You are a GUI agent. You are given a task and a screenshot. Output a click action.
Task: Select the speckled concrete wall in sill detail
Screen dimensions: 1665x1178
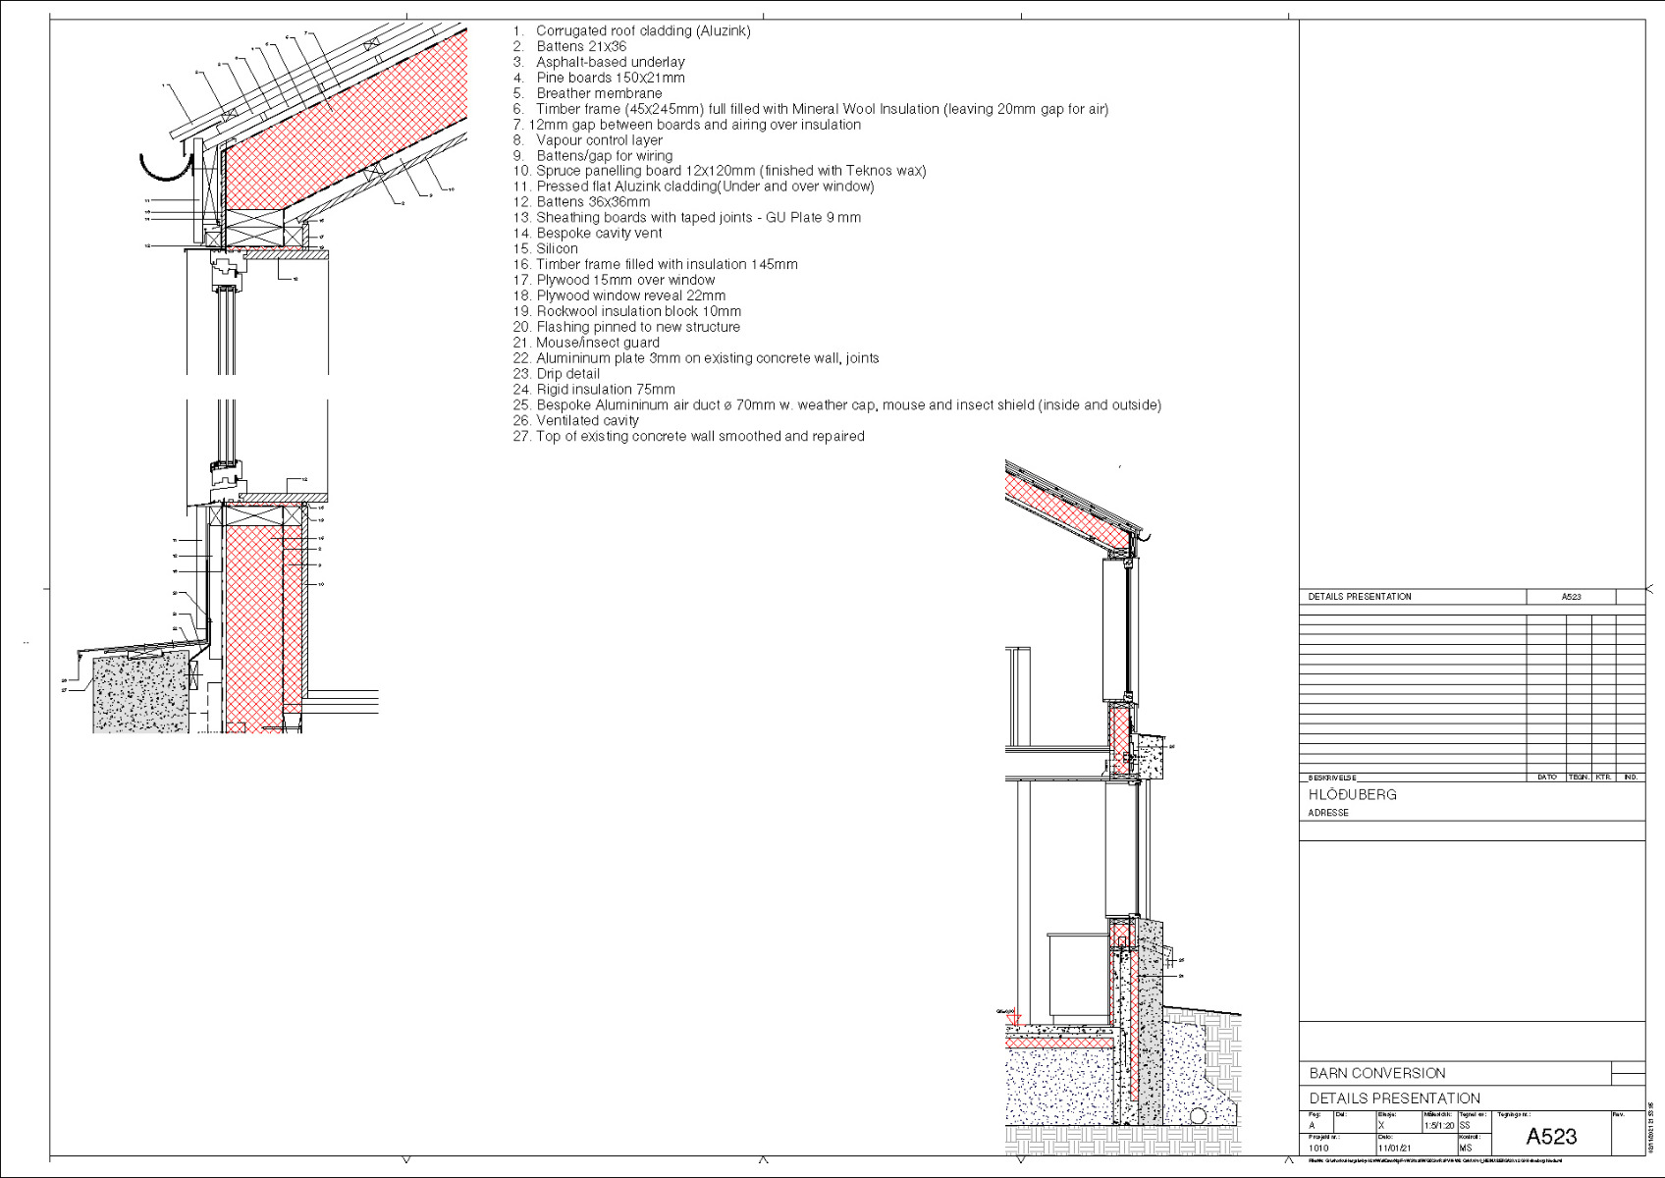(x=140, y=694)
